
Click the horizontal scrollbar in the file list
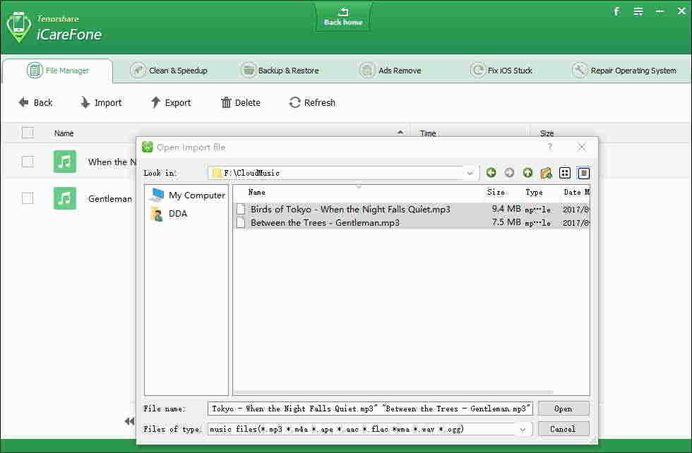click(x=393, y=392)
